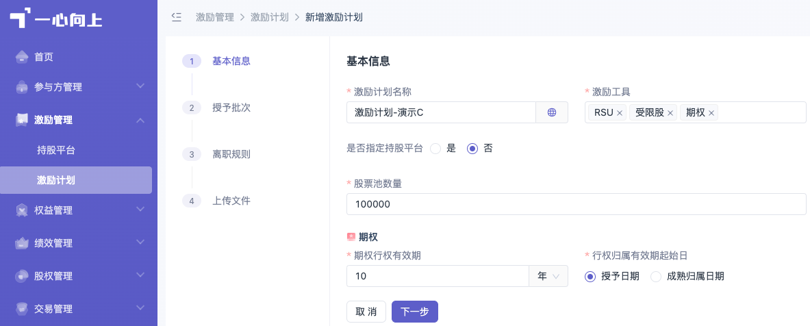Screen dimensions: 810x326
Task: Click the 一心向上 logo icon
Action: tap(18, 18)
